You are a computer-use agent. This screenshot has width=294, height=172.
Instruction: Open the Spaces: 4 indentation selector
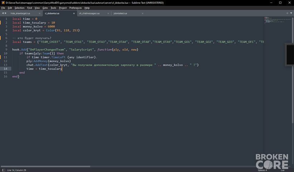[x=262, y=170]
